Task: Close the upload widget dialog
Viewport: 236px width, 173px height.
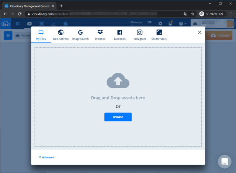Action: point(199,32)
